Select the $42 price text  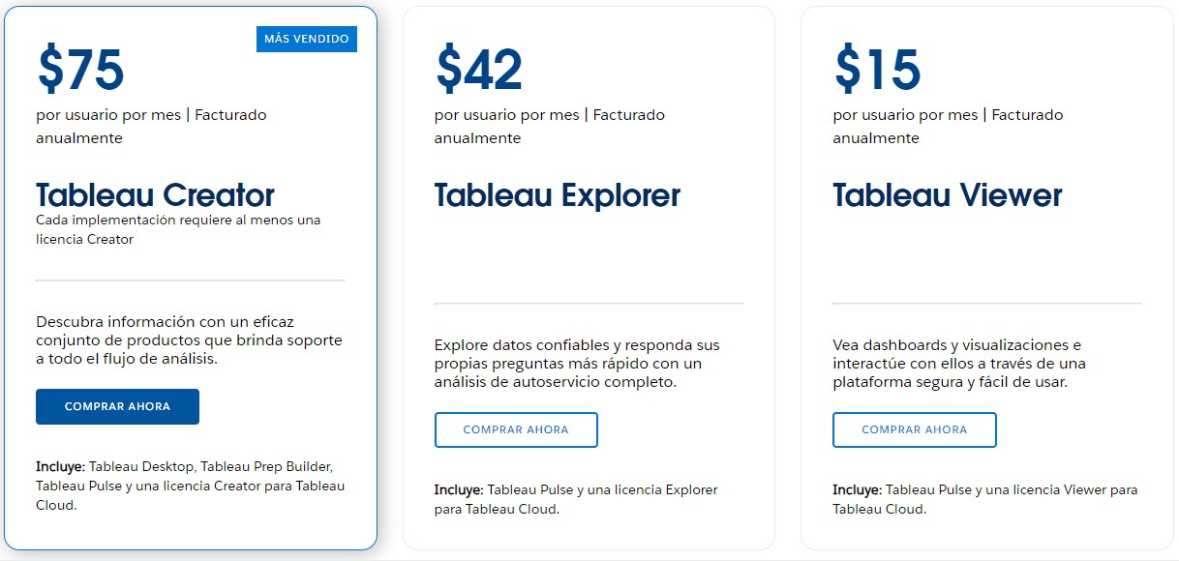pos(477,69)
